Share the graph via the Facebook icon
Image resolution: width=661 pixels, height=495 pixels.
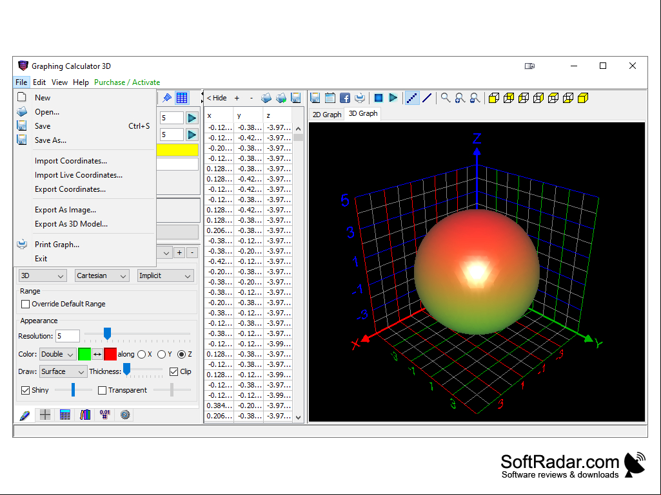tap(345, 98)
